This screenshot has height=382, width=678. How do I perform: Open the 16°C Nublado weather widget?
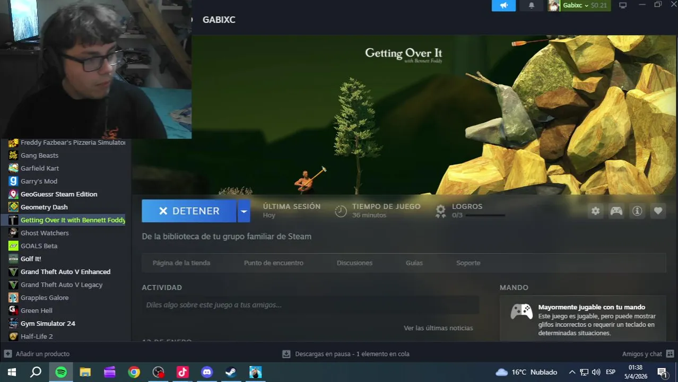pyautogui.click(x=526, y=372)
